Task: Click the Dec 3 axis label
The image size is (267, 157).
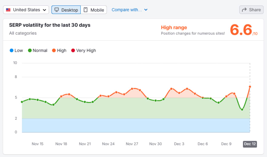Action: coord(179,144)
